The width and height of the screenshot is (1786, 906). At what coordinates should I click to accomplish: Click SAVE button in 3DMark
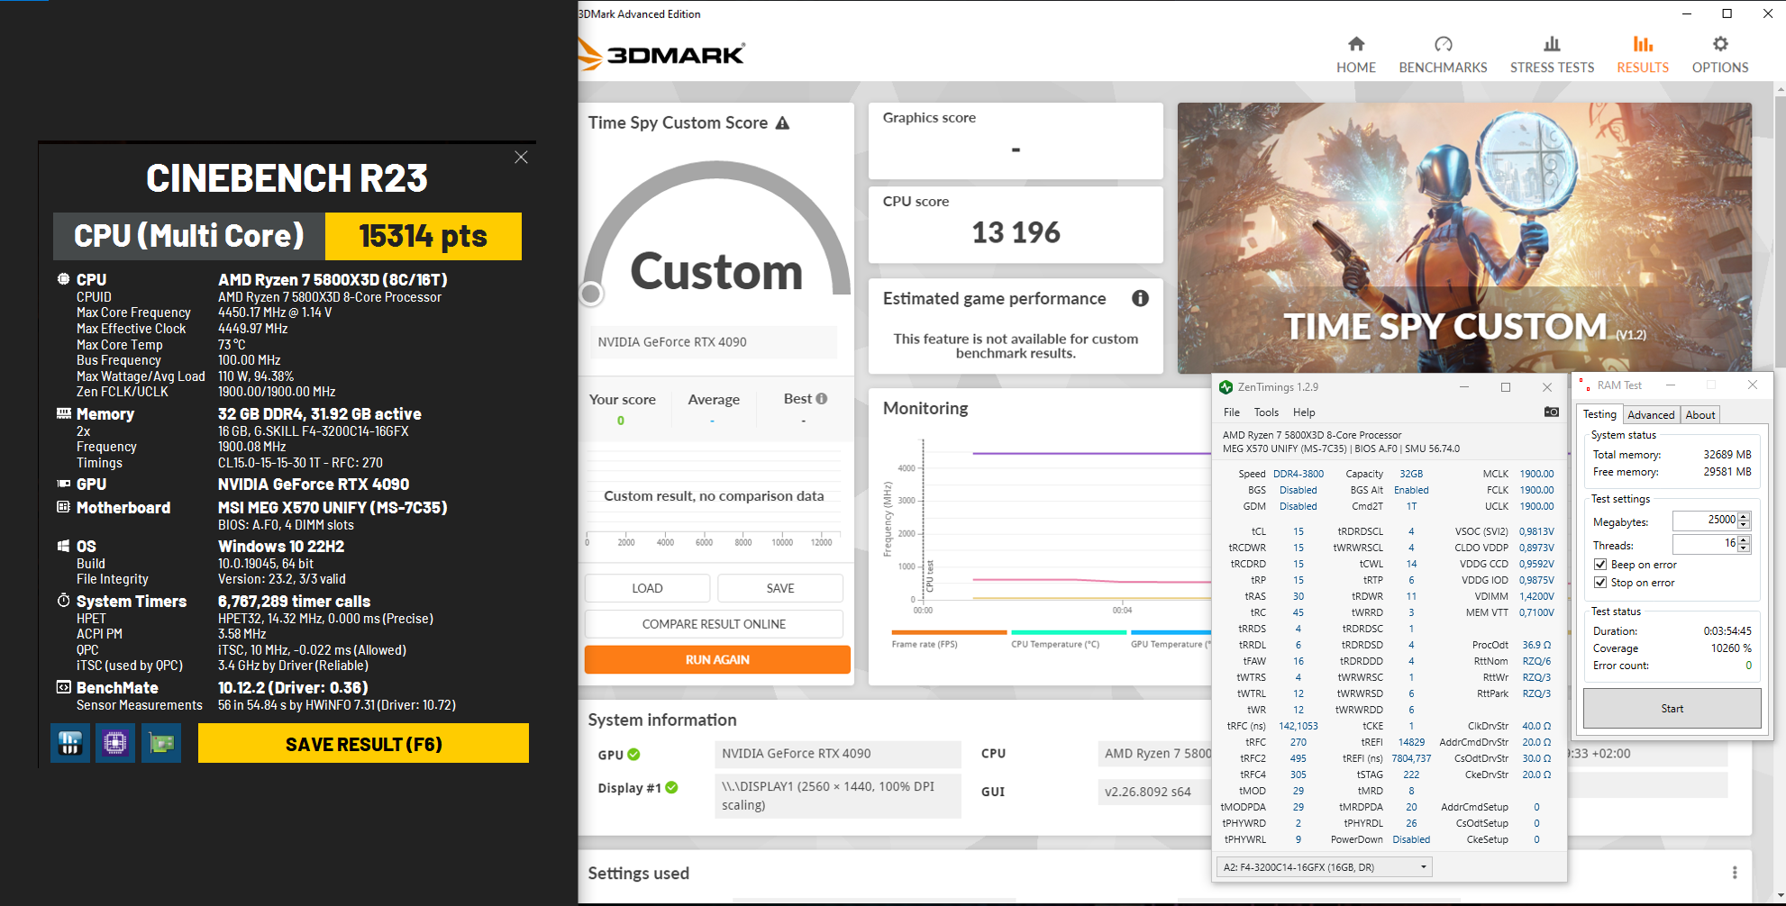click(x=780, y=588)
